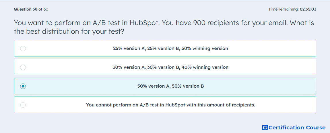Image resolution: width=330 pixels, height=133 pixels.
Task: Click the blue G logo icon
Action: (265, 127)
